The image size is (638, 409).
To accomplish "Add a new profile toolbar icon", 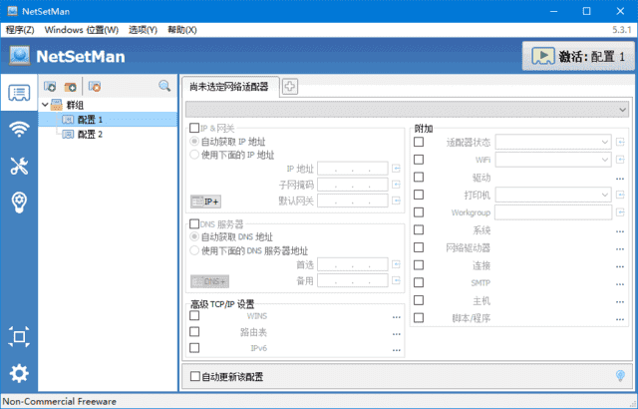I will tap(50, 86).
